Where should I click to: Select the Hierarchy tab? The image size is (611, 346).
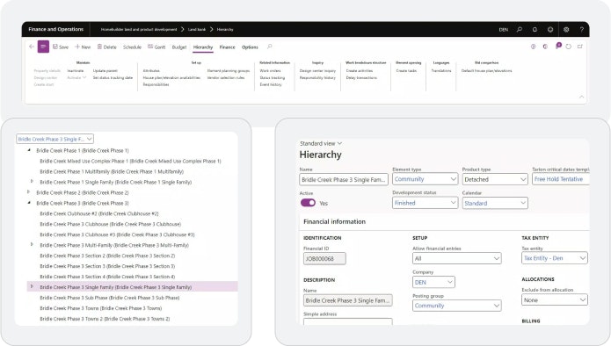click(x=203, y=47)
